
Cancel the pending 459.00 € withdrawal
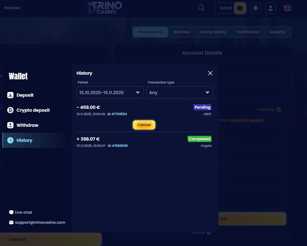144,125
